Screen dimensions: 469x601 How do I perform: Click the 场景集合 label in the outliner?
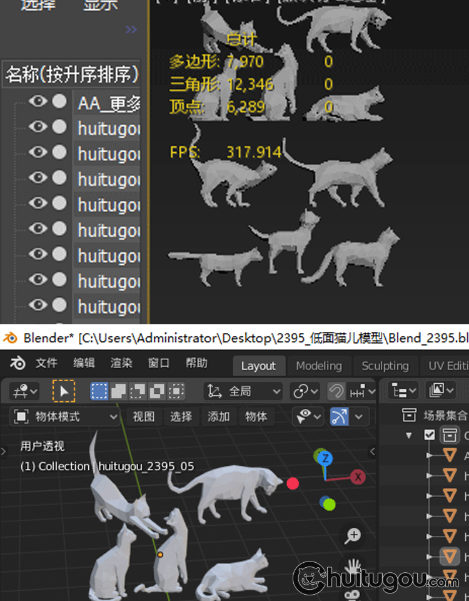point(445,415)
